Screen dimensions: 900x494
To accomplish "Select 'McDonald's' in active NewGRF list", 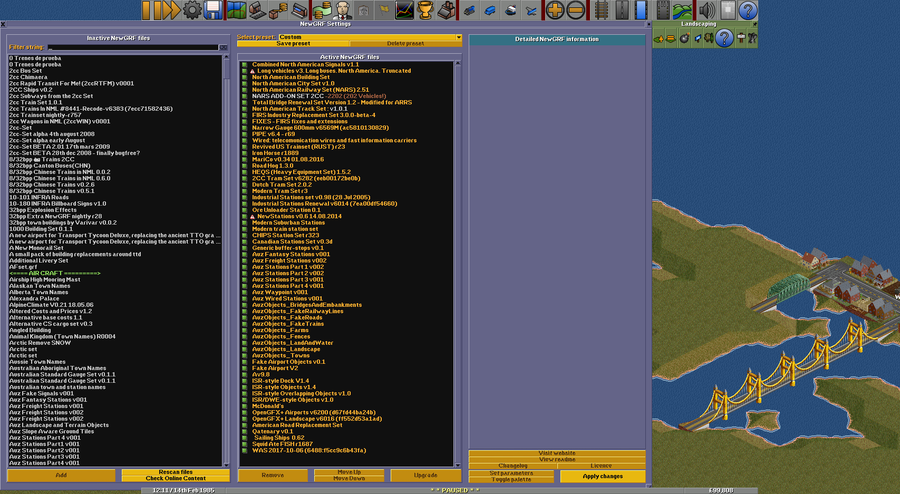I will click(x=346, y=406).
